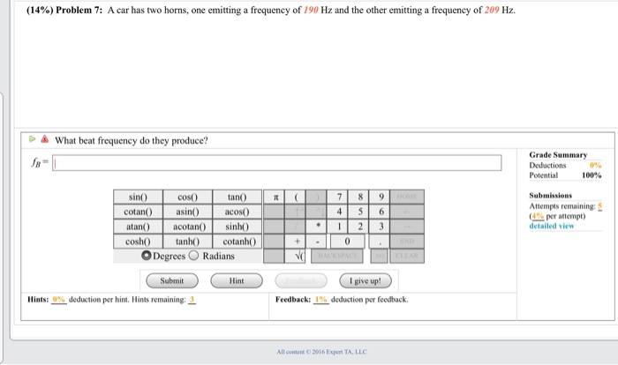
Task: Click the open parenthesis key
Action: point(298,196)
